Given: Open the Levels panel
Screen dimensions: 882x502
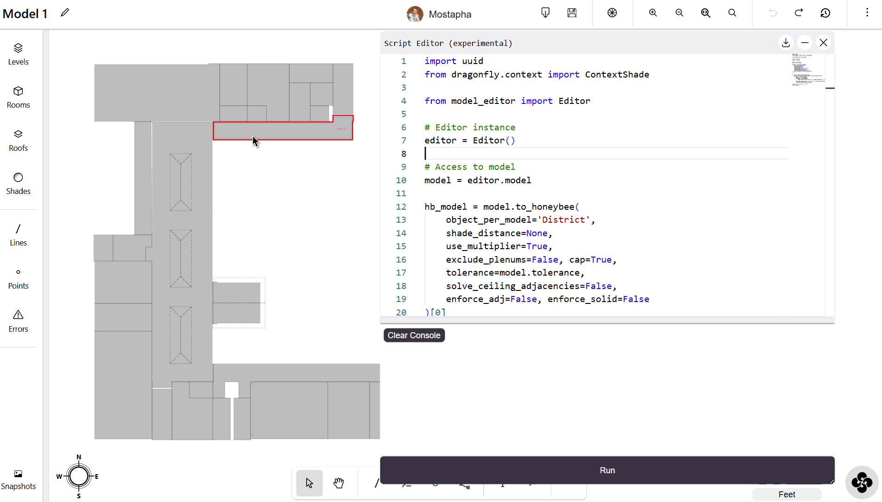Looking at the screenshot, I should pos(18,54).
